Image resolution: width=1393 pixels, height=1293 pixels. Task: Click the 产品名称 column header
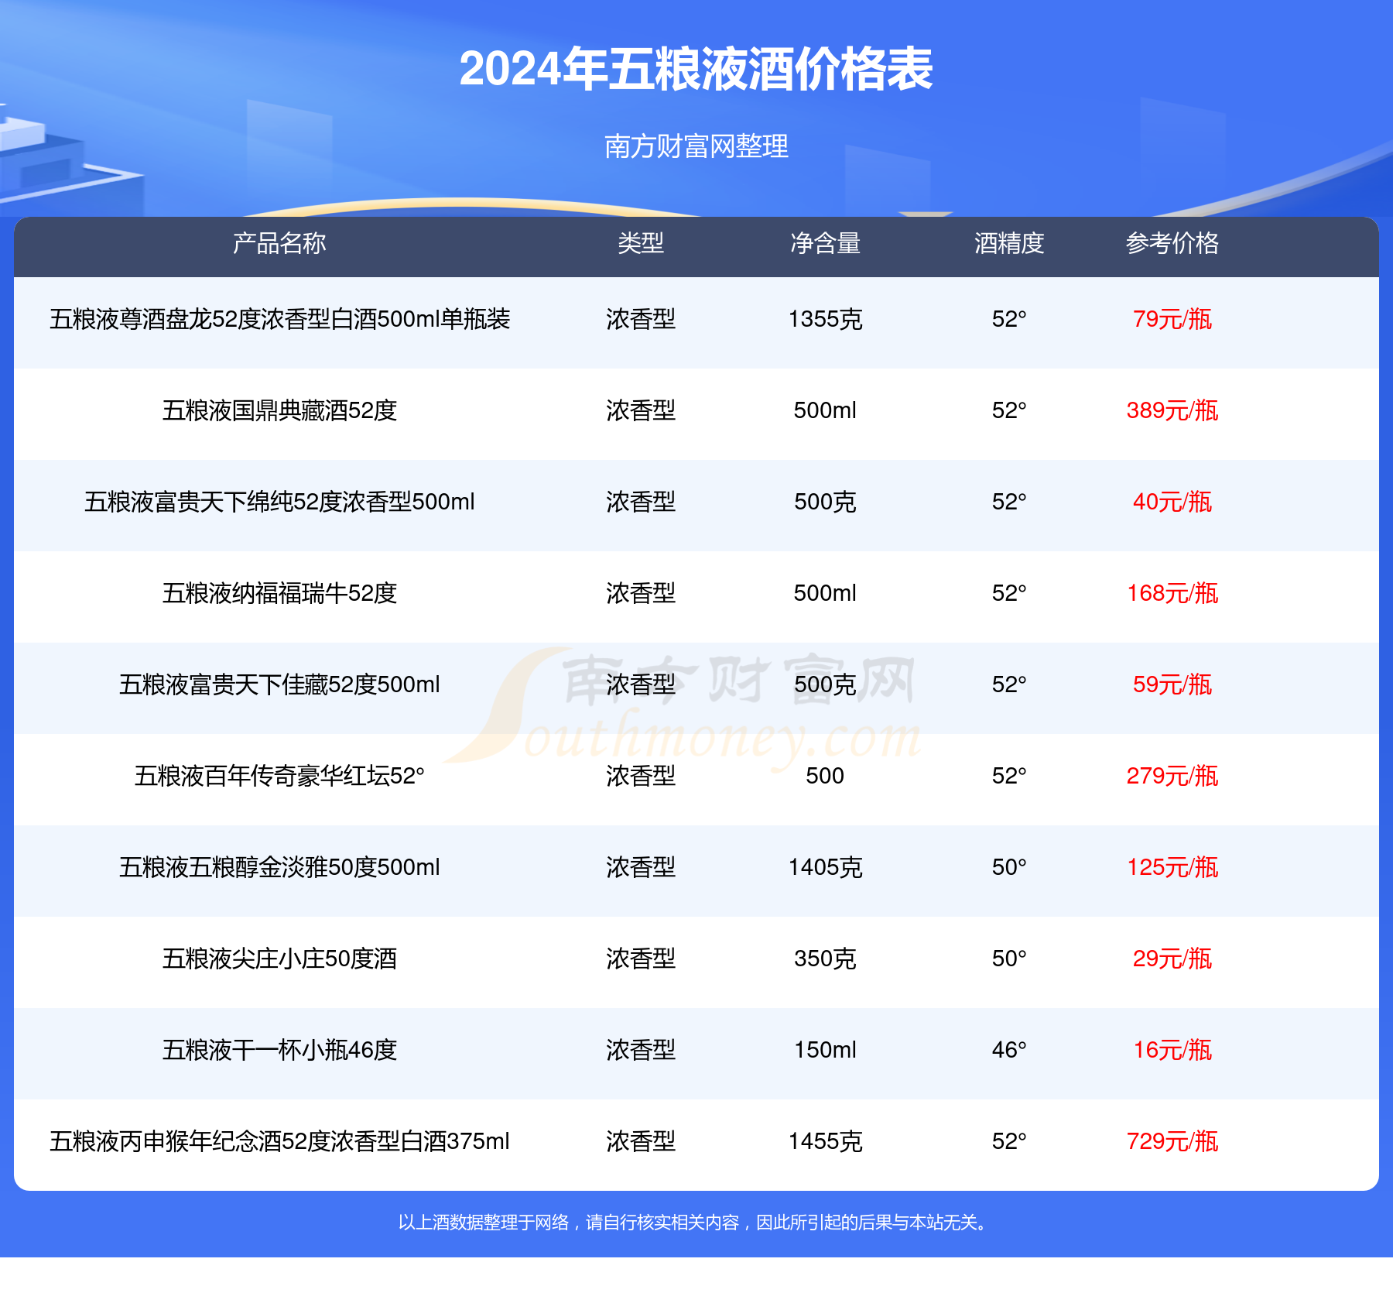[279, 243]
